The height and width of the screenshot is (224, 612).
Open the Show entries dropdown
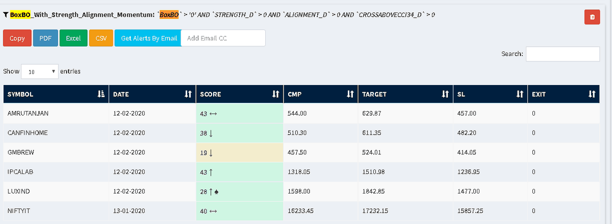[40, 72]
